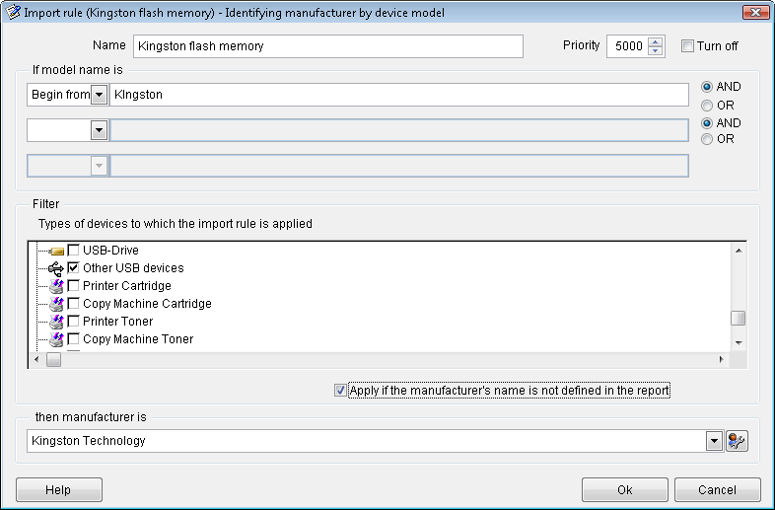Click the horizontal scrollbar thumb in device list

54,360
